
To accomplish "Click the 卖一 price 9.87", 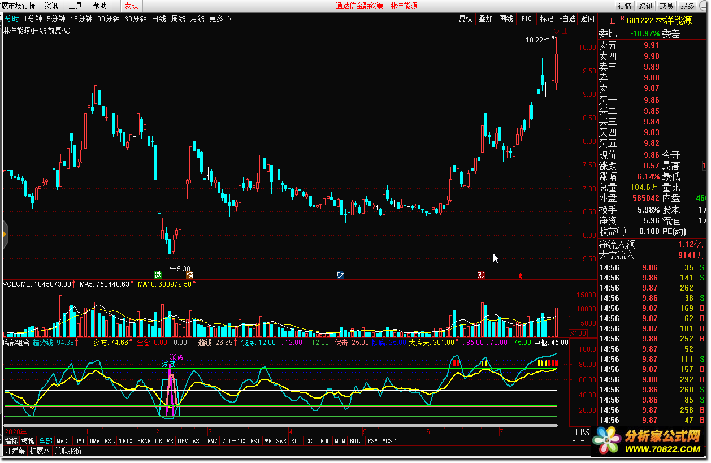I will [x=651, y=89].
